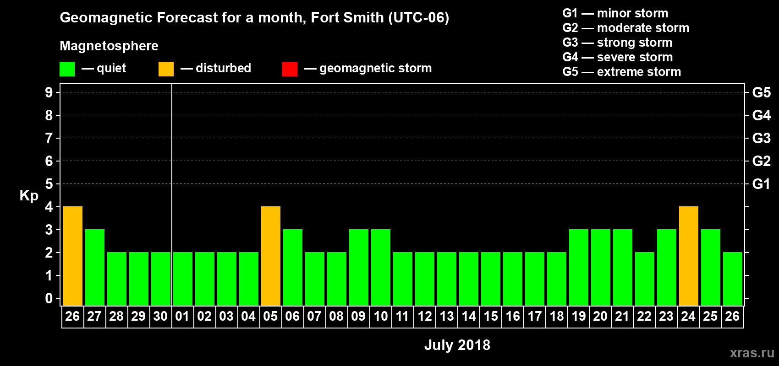Click the Kp value 0 axis label

point(49,298)
